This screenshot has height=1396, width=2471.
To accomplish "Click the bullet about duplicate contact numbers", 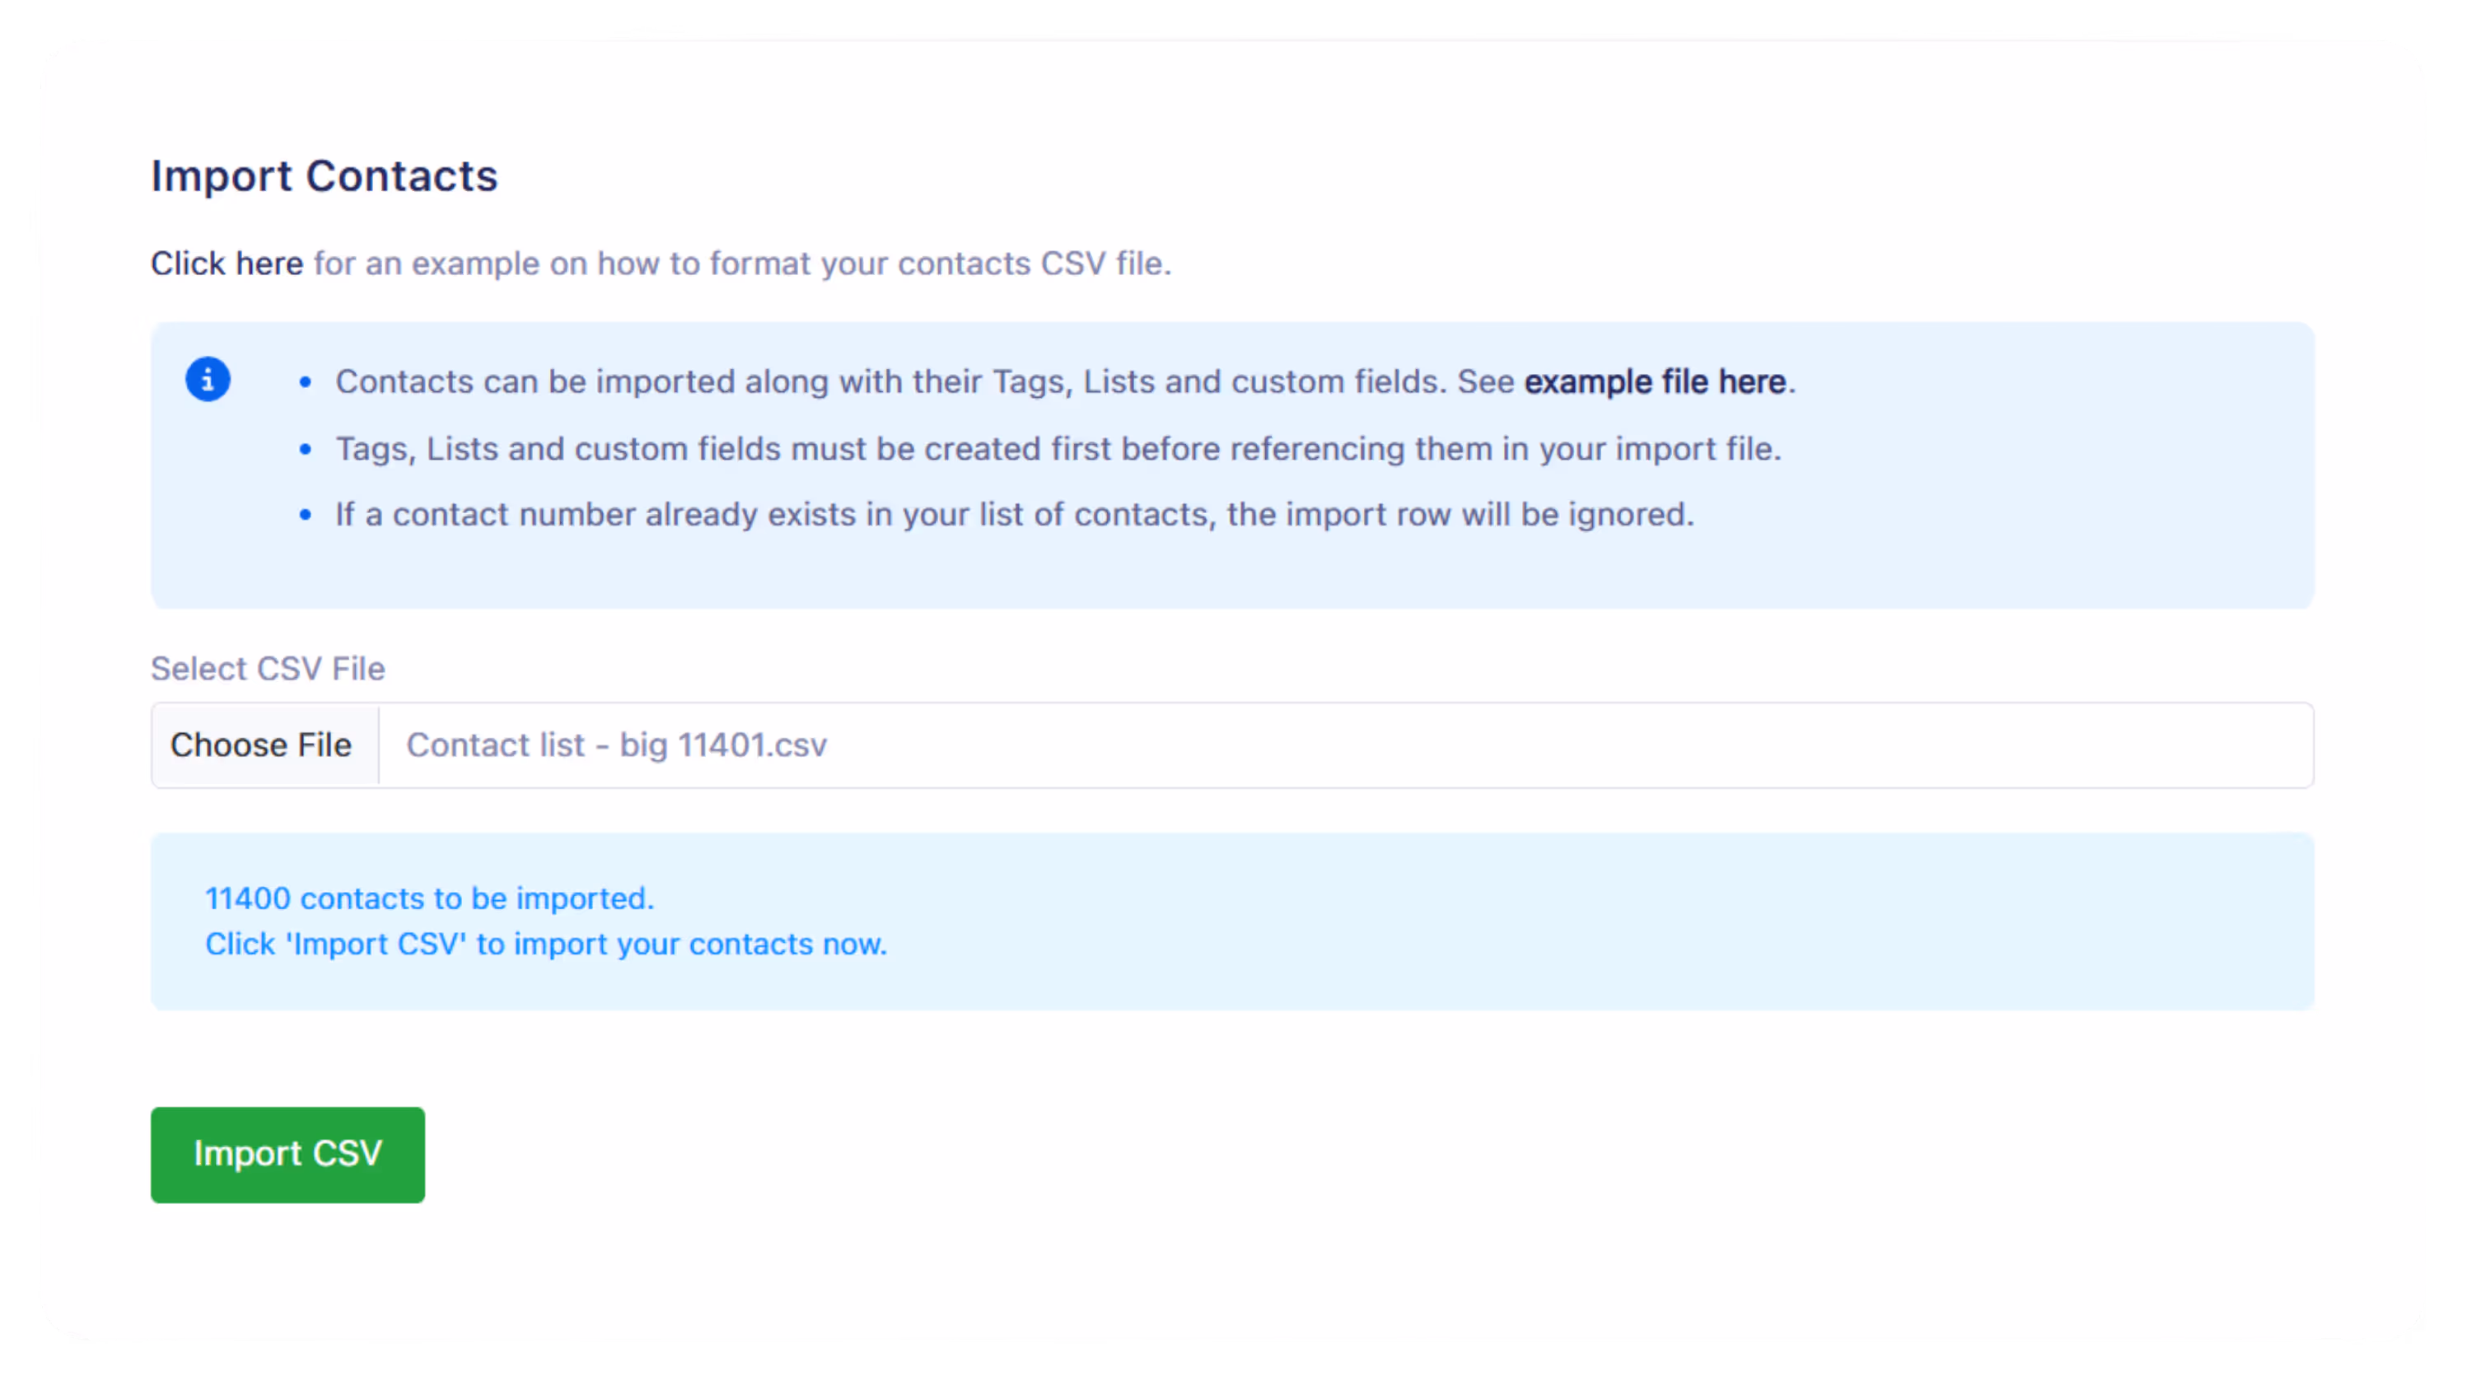I will [x=1014, y=514].
